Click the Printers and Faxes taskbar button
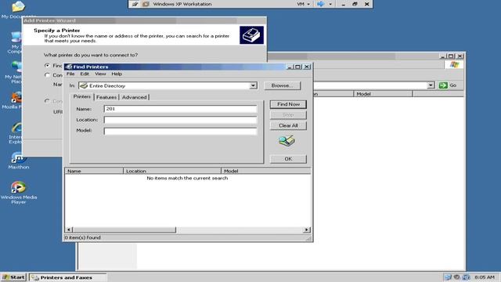This screenshot has width=501, height=282. click(68, 277)
